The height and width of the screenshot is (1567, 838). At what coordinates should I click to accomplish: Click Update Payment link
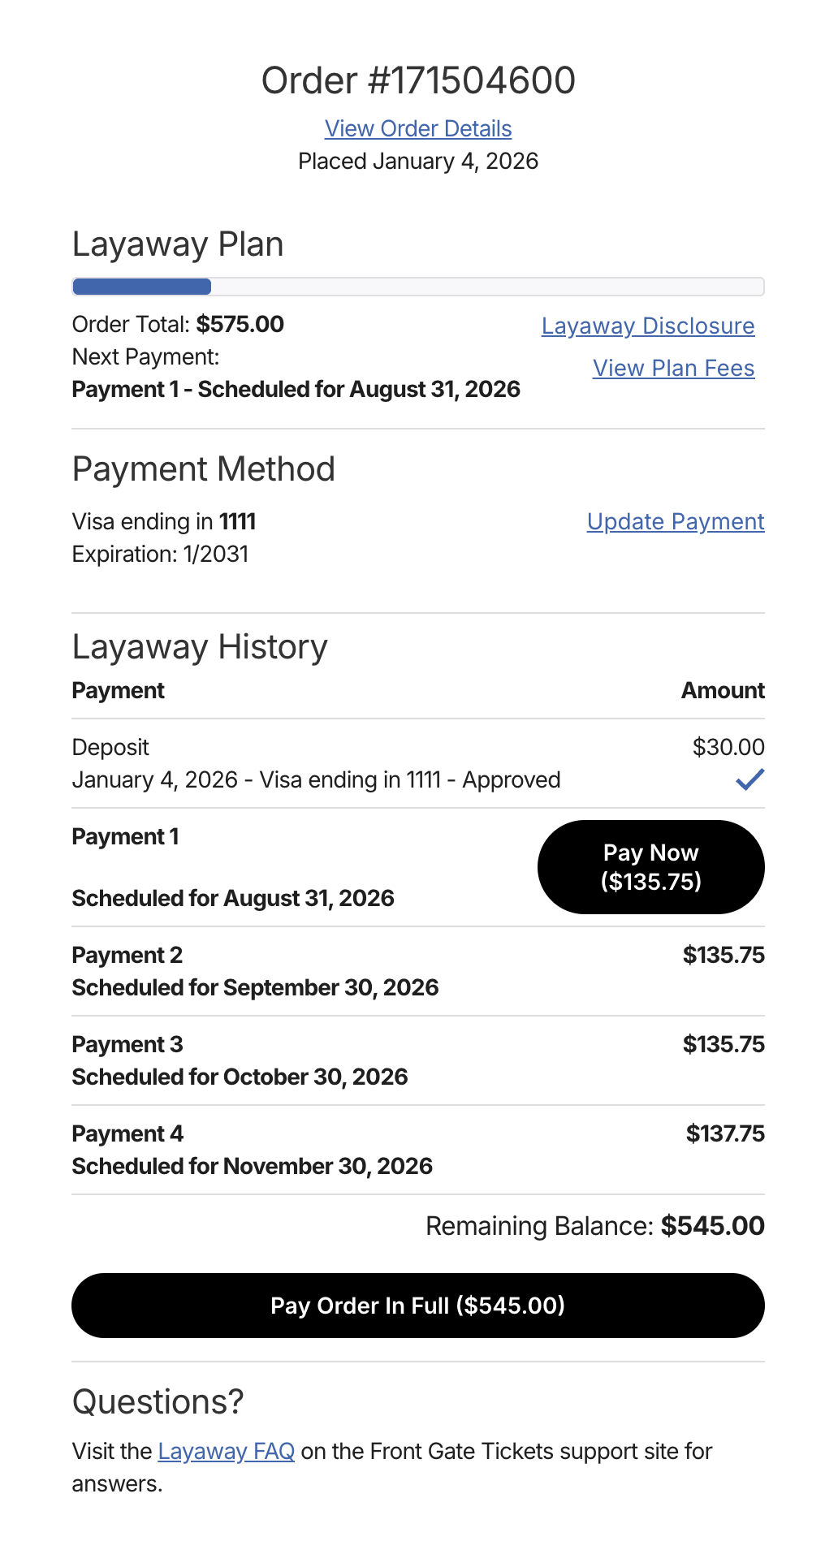point(676,521)
